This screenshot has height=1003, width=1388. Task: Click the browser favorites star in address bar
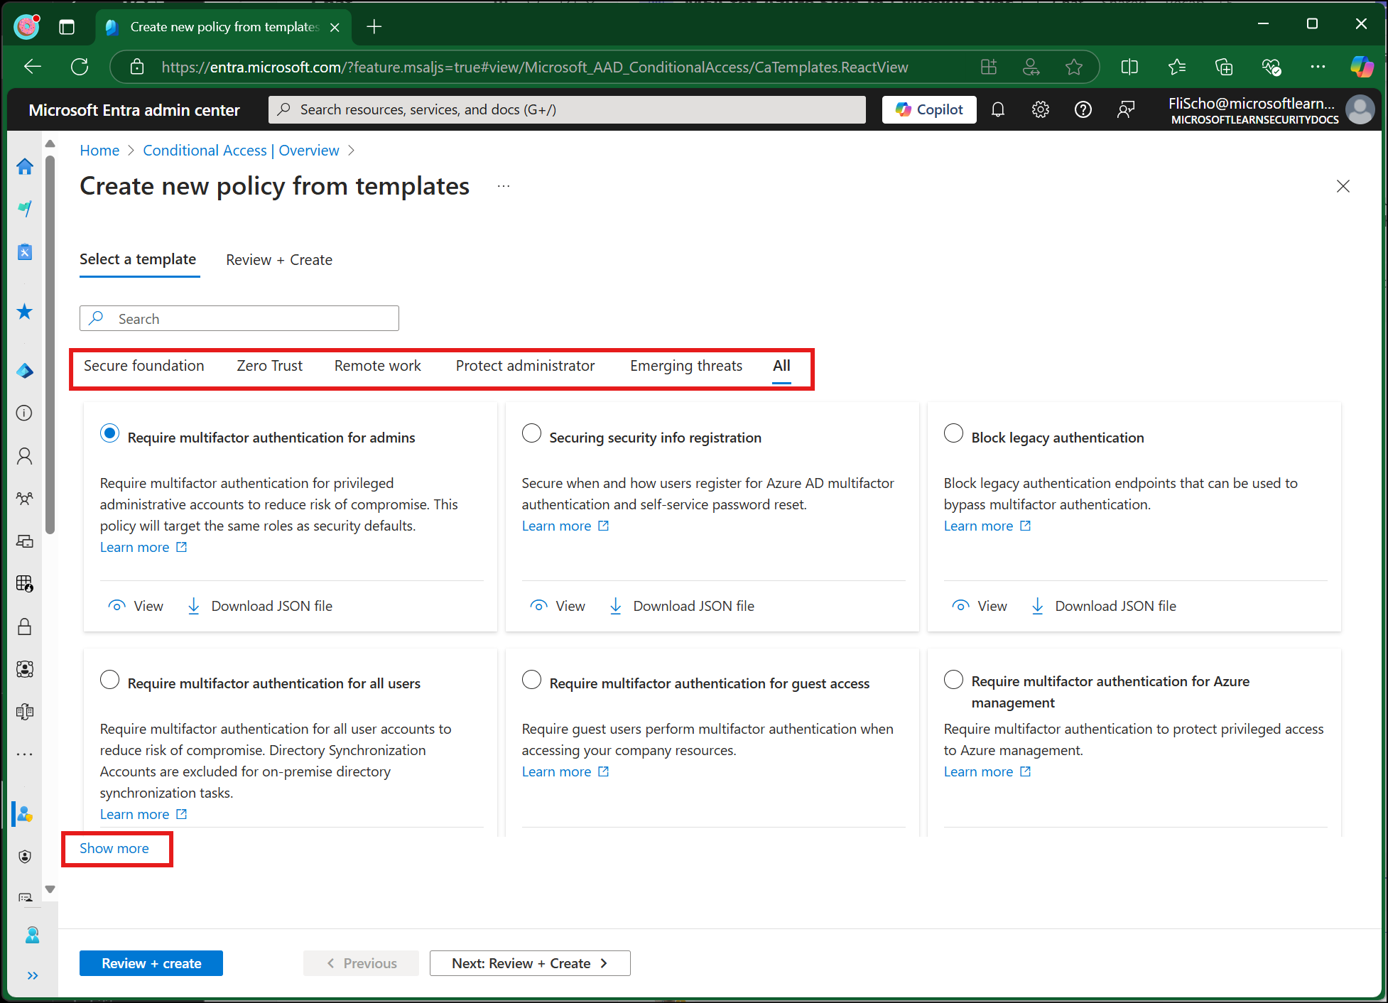point(1074,66)
